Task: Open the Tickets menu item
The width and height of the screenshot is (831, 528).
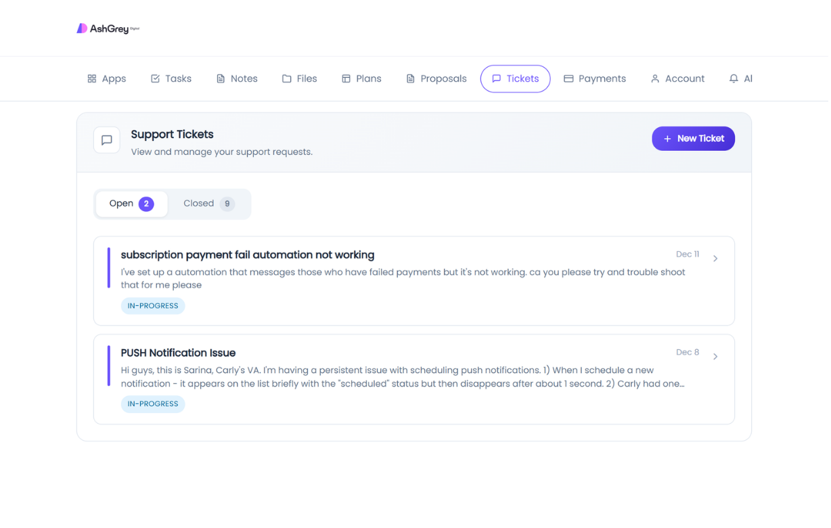Action: pyautogui.click(x=516, y=78)
